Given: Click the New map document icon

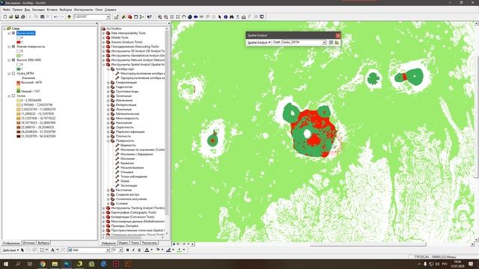Looking at the screenshot, I should coord(5,16).
